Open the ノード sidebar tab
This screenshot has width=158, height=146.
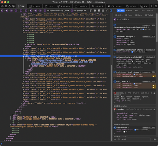pyautogui.click(x=142, y=10)
